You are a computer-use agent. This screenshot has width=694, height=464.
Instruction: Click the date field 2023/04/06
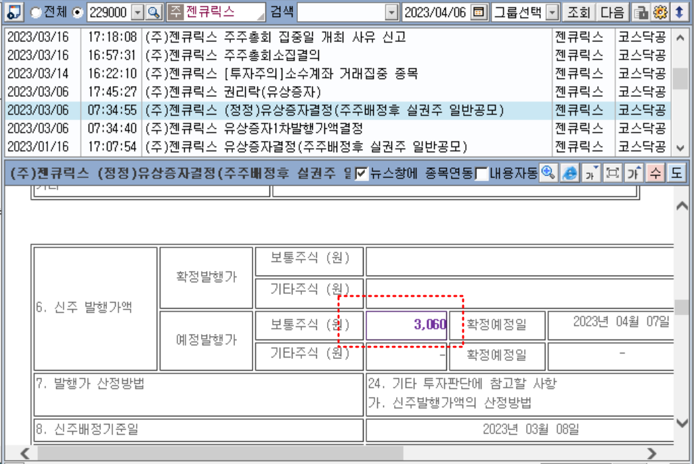coord(435,12)
